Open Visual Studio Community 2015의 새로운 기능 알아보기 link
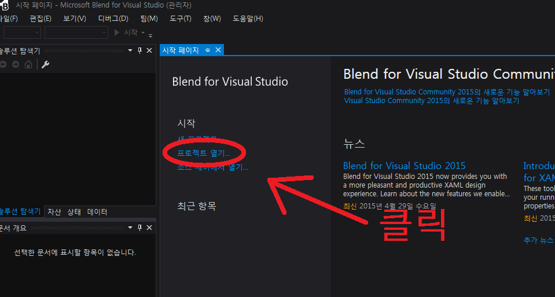Viewport: 555px width, 297px height. 432,101
